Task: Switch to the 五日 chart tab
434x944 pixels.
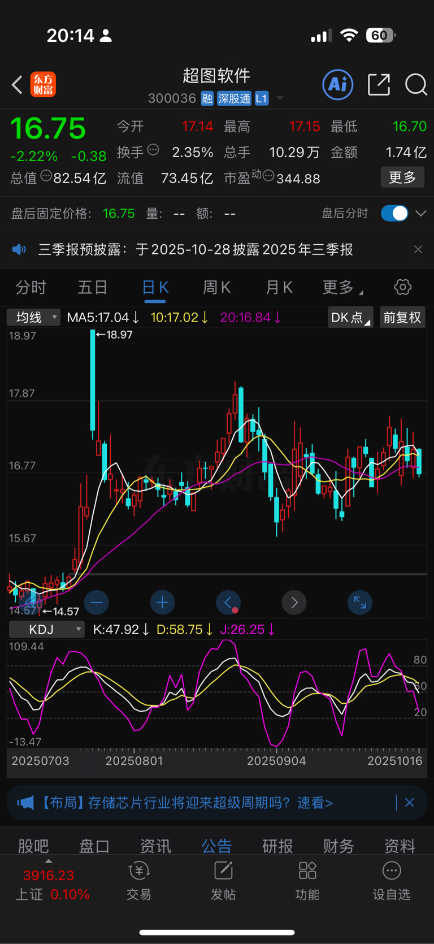Action: coord(93,287)
